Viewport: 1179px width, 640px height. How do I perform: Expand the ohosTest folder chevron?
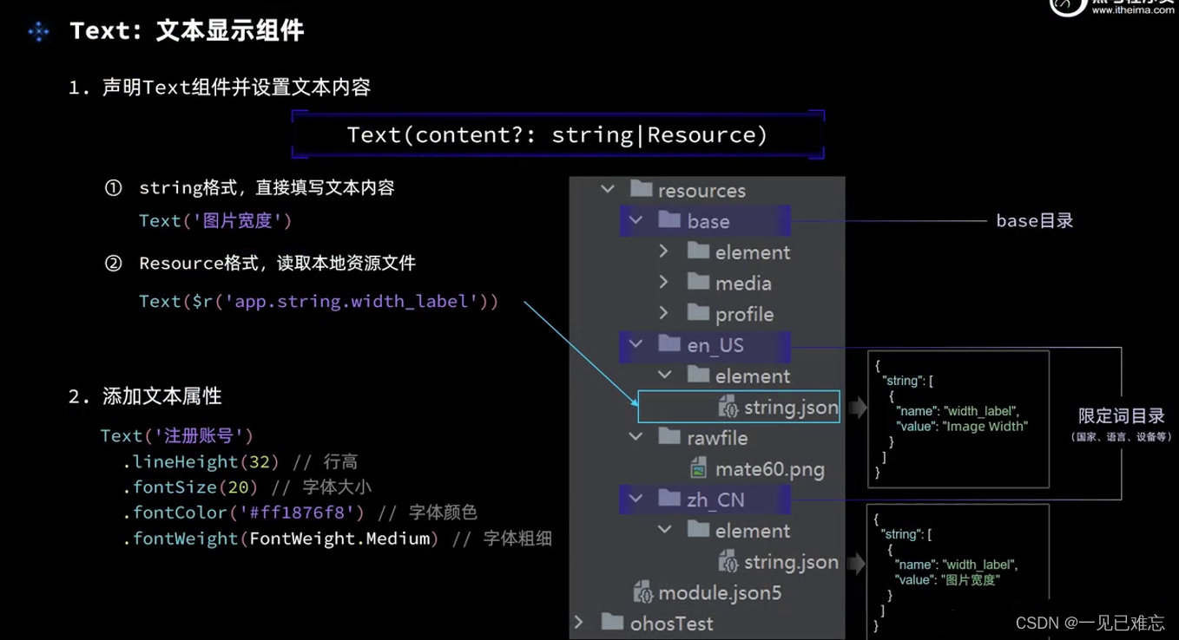pyautogui.click(x=579, y=622)
